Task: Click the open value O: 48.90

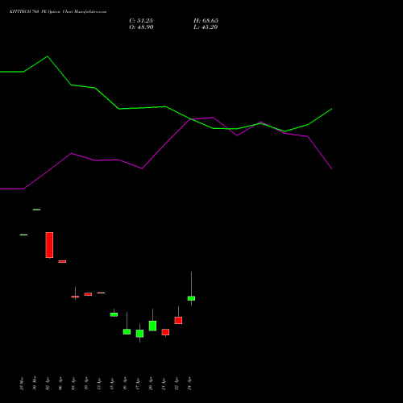Action: point(141,27)
